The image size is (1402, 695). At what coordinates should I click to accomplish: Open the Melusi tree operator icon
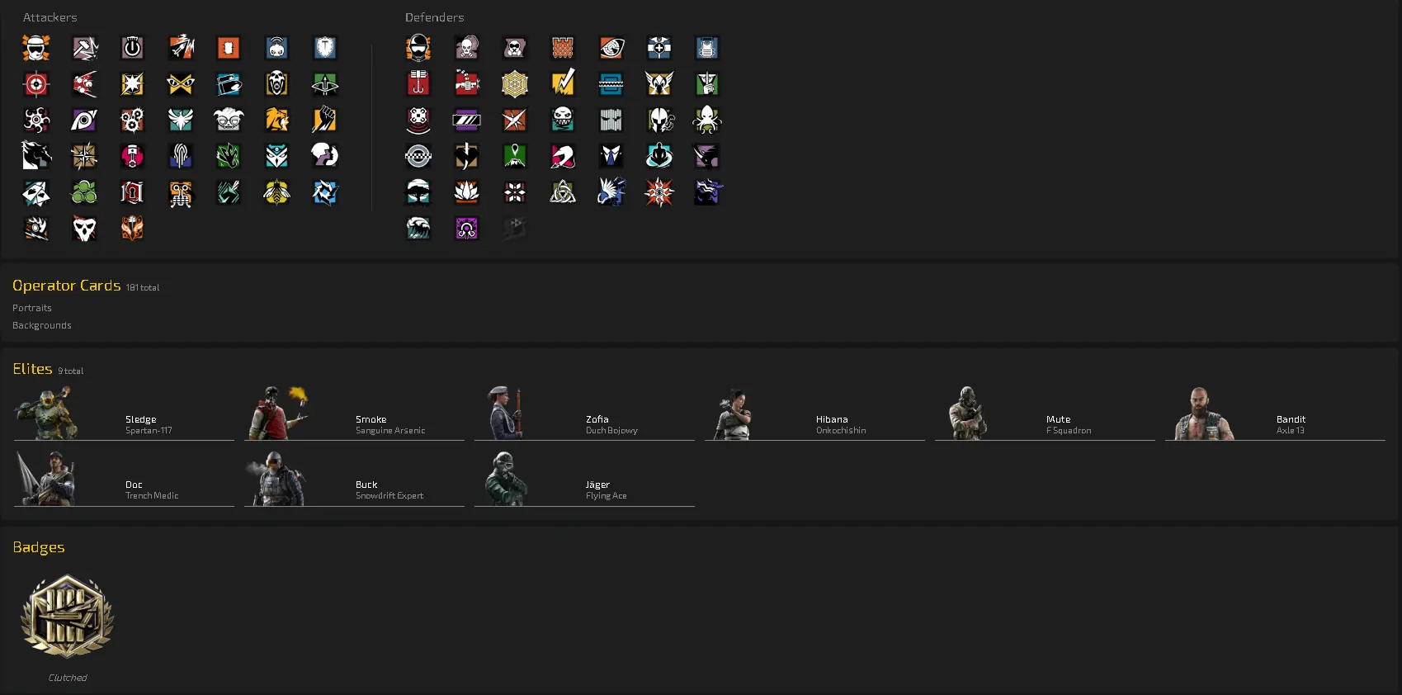point(418,192)
